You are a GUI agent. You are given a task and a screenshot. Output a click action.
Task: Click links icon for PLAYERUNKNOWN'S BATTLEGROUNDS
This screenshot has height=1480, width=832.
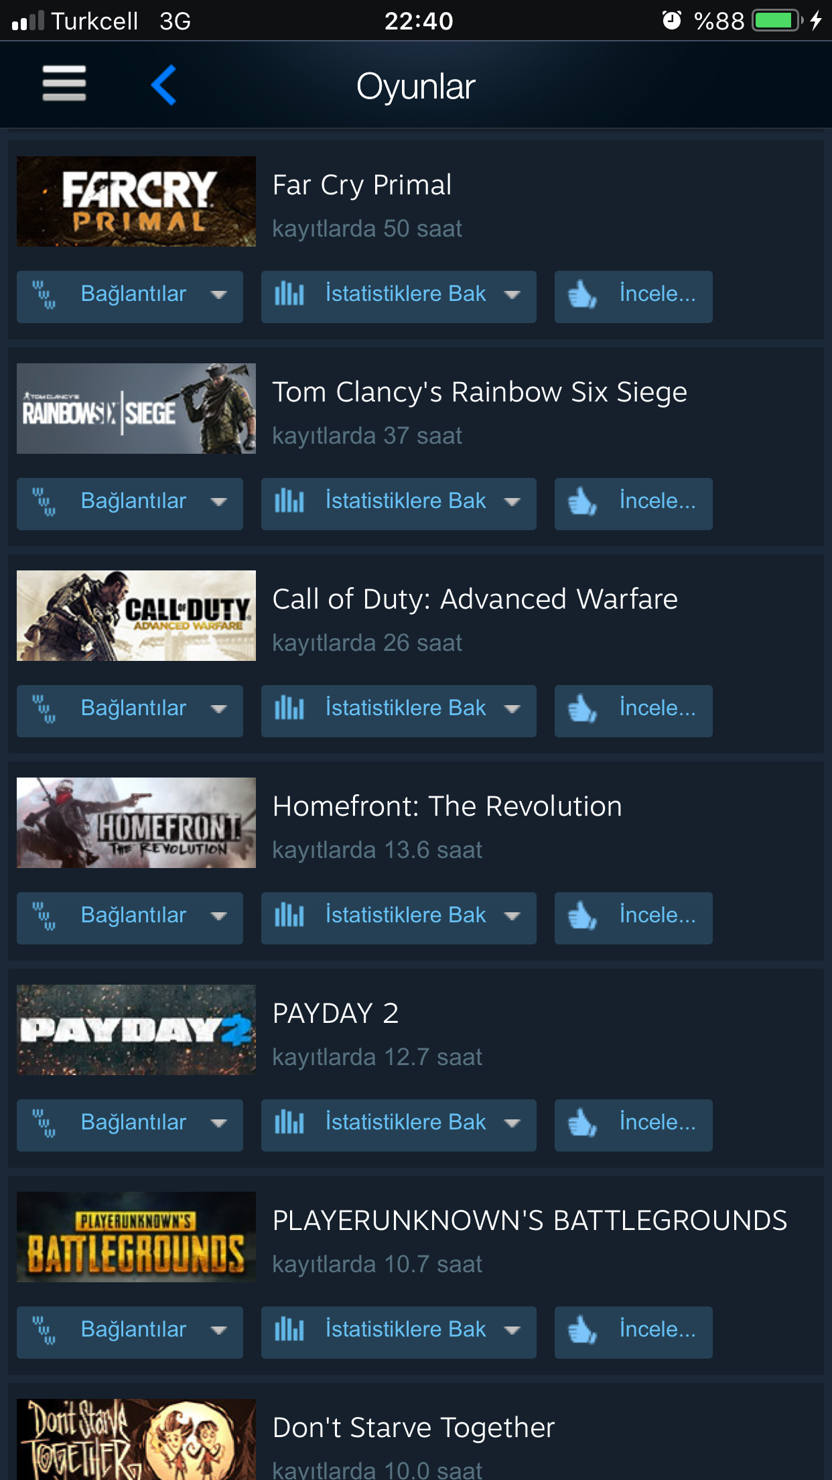[44, 1331]
